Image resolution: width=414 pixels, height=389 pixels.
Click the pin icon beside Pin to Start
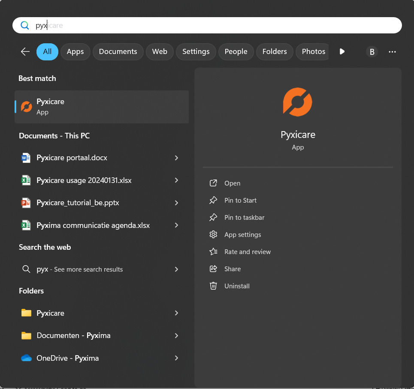tap(213, 200)
